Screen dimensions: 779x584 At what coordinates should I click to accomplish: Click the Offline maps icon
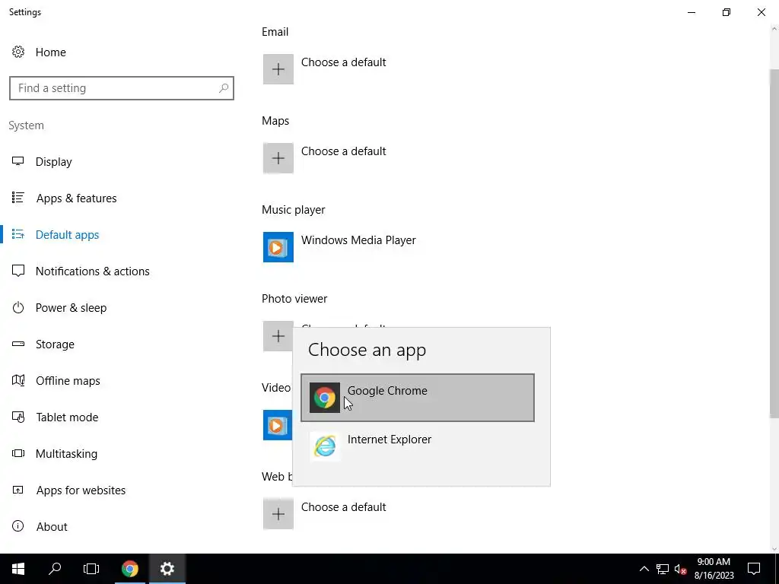pos(18,380)
